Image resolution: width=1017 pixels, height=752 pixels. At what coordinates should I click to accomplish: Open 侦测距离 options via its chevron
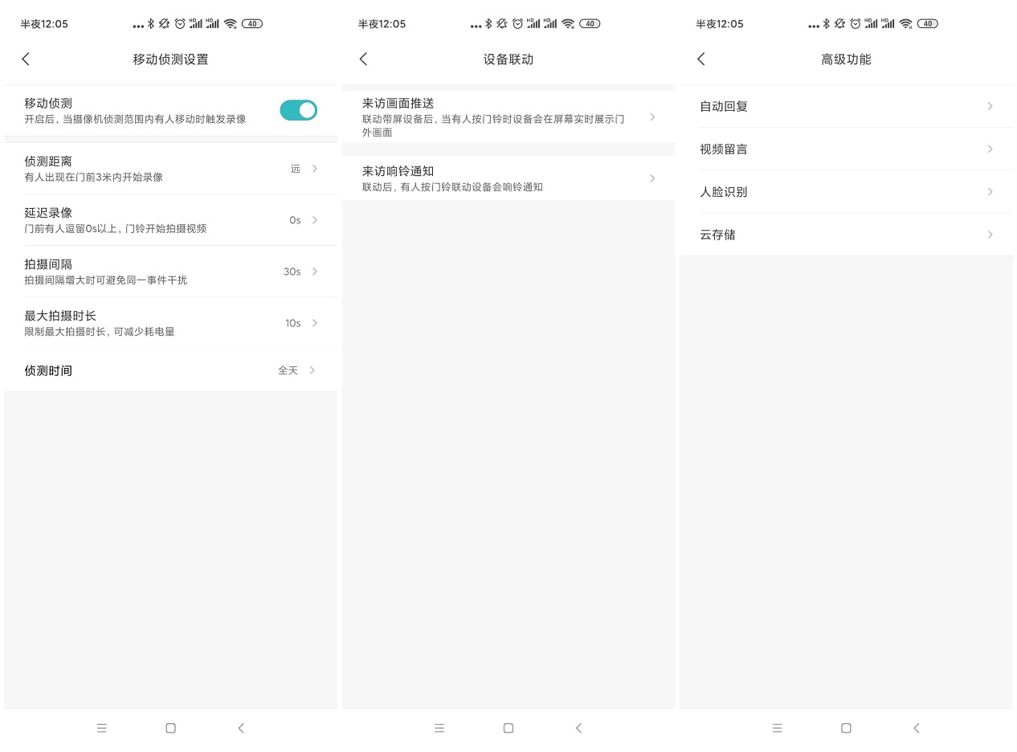tap(314, 169)
